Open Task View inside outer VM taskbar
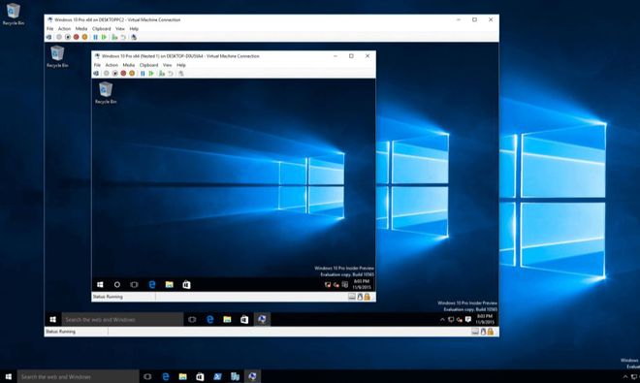This screenshot has width=640, height=383. 192,320
